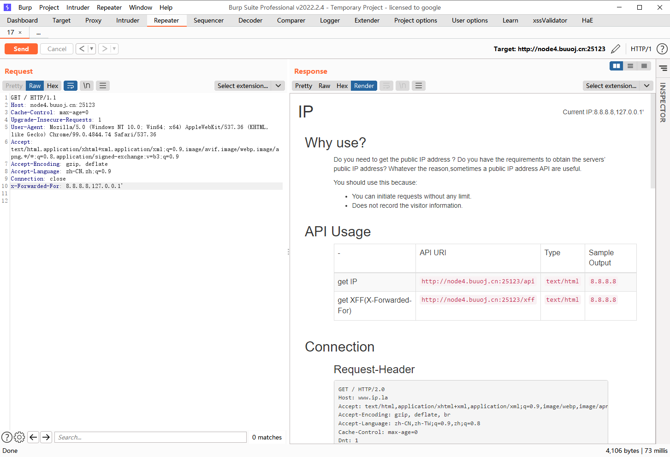Screen dimensions: 670x457
Task: Switch response view to Hex
Action: click(342, 86)
